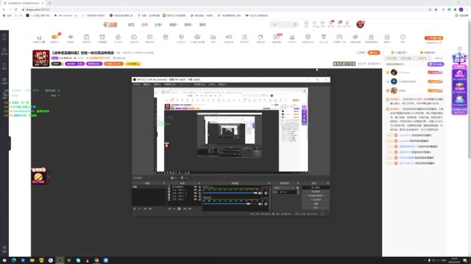The width and height of the screenshot is (471, 264).
Task: Mute the second OBS audio mixer track
Action: (260, 204)
